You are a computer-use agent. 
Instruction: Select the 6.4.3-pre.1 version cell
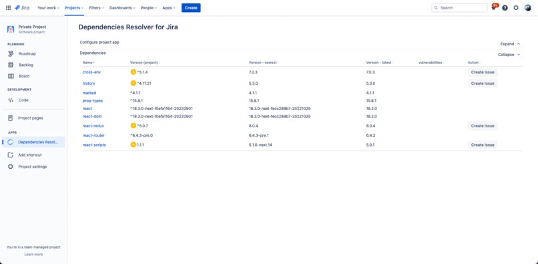pos(259,135)
